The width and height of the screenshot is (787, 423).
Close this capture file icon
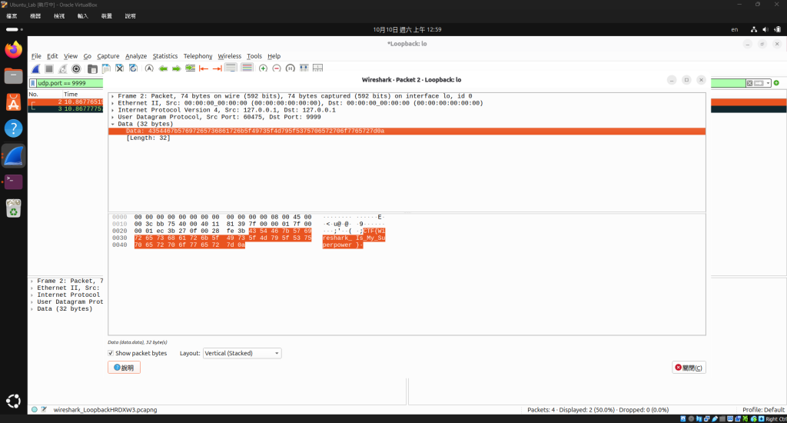(x=119, y=68)
